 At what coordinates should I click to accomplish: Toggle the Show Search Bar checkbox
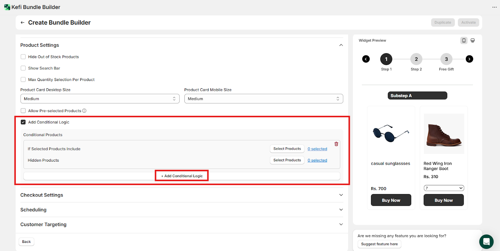23,68
